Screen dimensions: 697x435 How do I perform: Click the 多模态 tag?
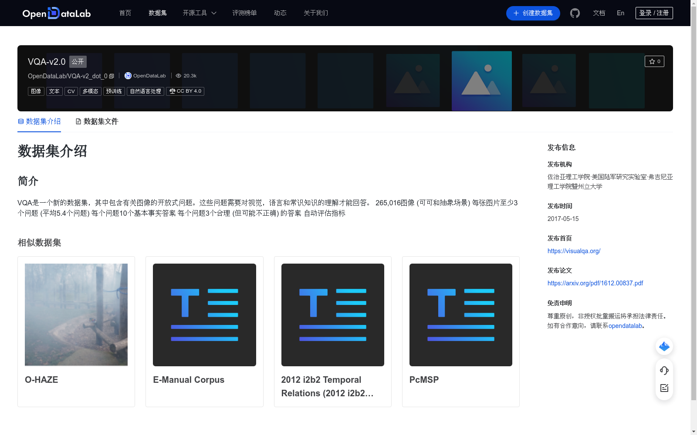[x=91, y=91]
